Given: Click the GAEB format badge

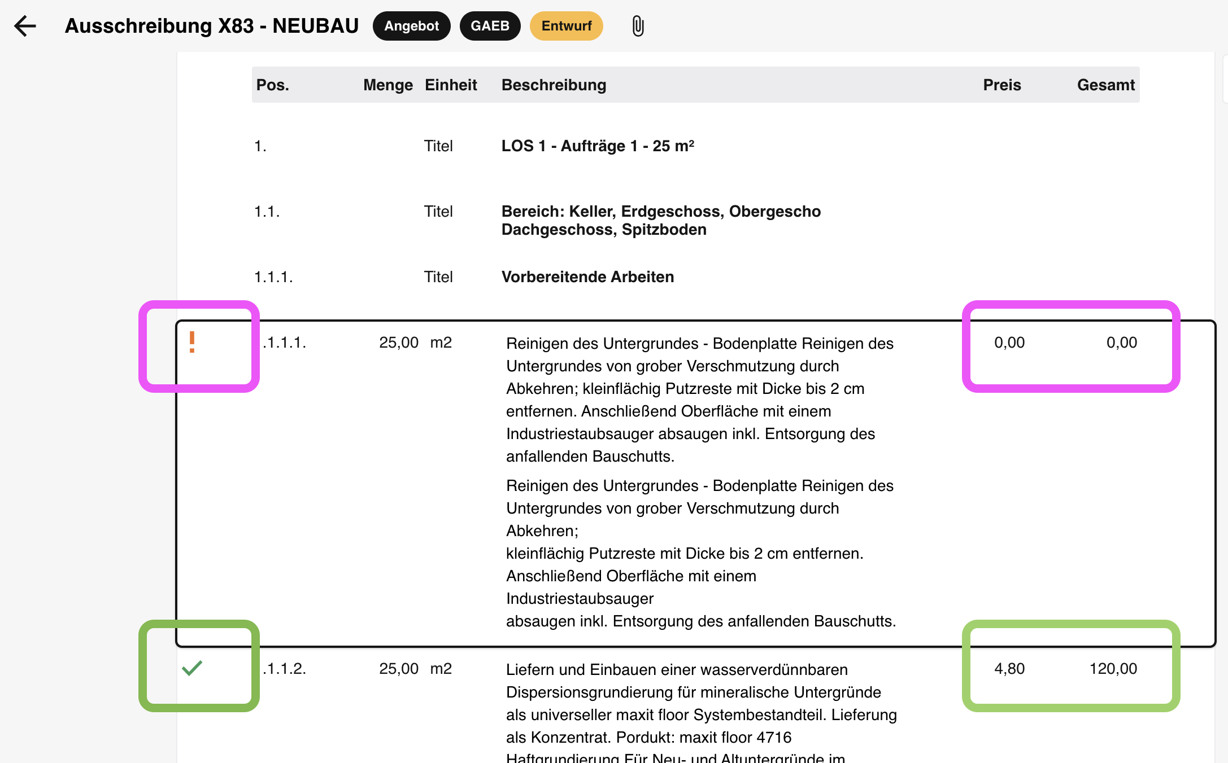Looking at the screenshot, I should pyautogui.click(x=489, y=25).
